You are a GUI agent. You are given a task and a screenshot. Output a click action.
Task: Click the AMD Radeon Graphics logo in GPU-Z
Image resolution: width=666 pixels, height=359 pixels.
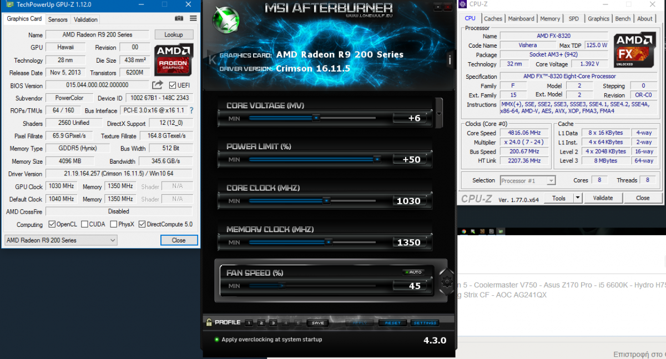point(174,60)
